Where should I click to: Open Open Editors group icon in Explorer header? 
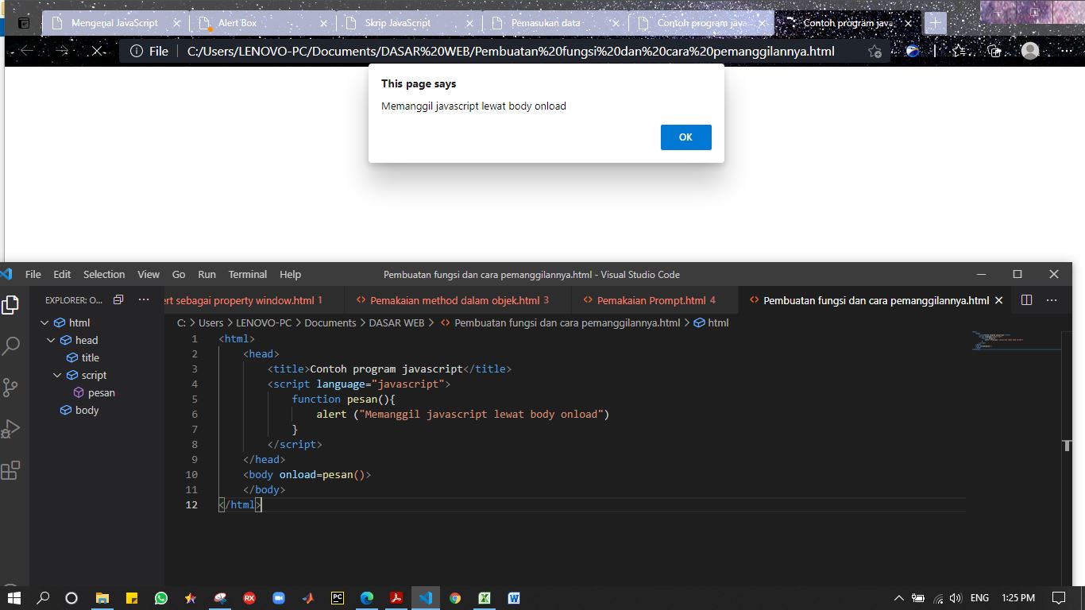pyautogui.click(x=118, y=299)
